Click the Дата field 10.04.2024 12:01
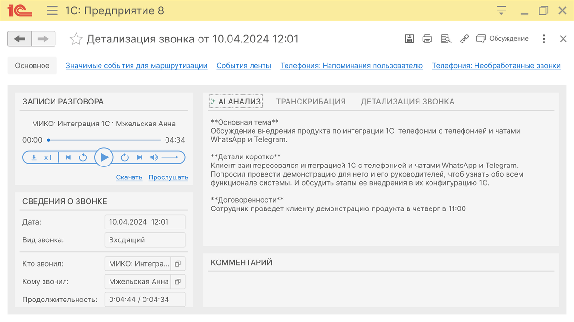The height and width of the screenshot is (322, 574). [145, 222]
